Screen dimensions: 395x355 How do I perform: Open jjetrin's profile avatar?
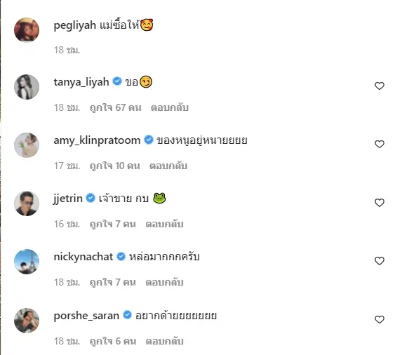tap(27, 203)
